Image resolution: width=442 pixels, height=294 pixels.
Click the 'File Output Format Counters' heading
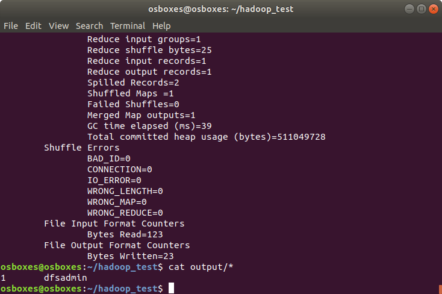coord(117,245)
